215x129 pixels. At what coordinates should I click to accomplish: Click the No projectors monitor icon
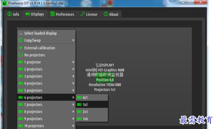(x=21, y=55)
